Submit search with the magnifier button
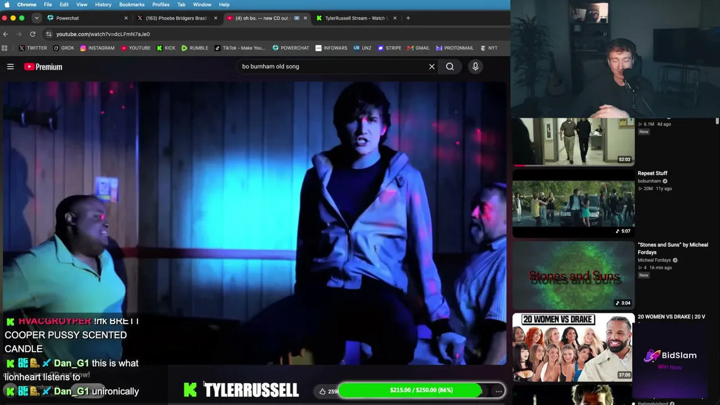The image size is (720, 405). click(x=450, y=66)
